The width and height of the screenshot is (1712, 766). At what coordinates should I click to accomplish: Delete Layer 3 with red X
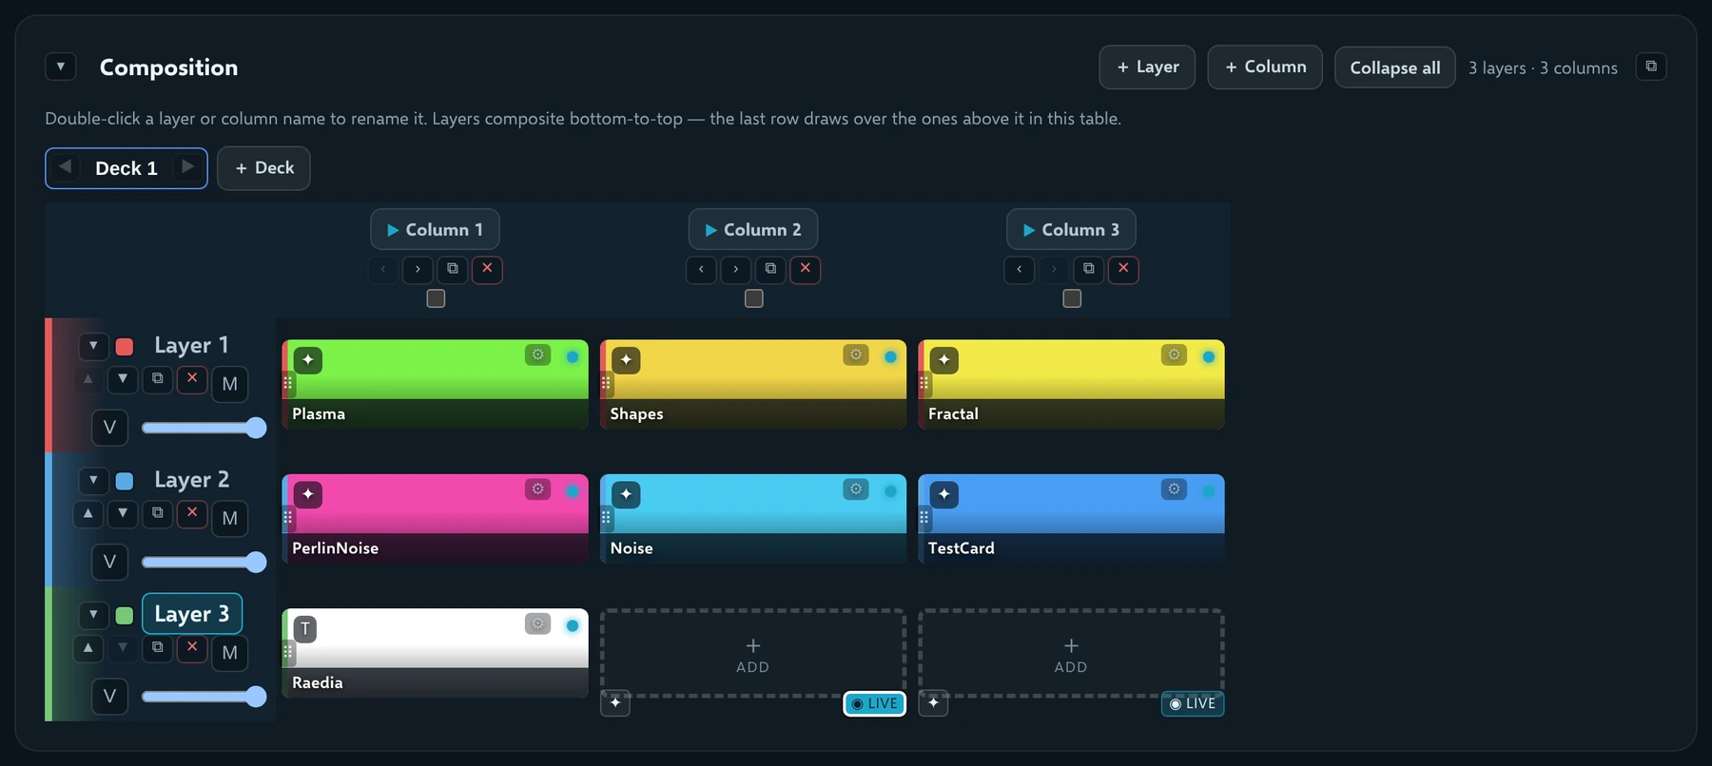click(x=192, y=648)
